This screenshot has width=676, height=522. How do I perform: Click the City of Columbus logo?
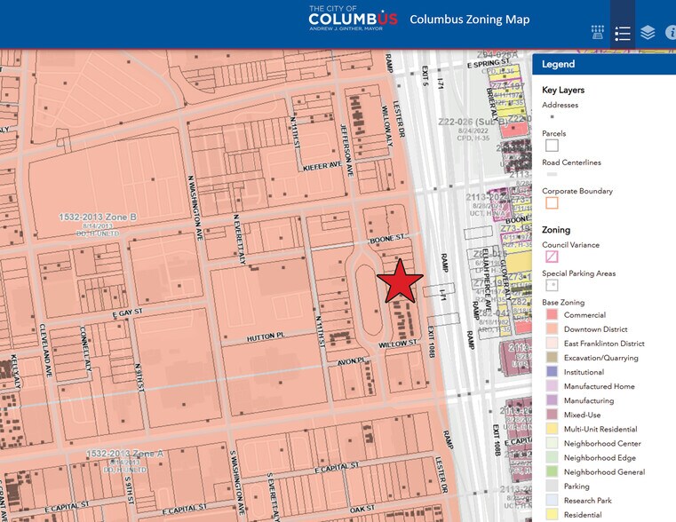tap(353, 20)
